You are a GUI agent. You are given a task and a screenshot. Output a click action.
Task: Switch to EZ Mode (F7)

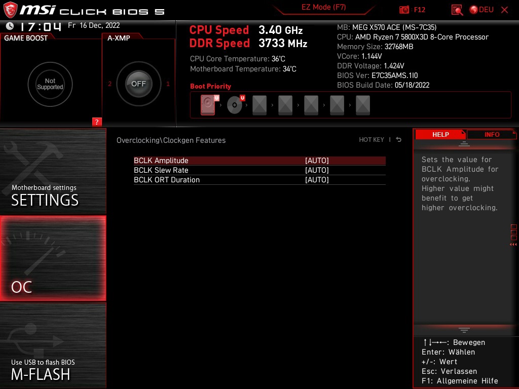(323, 7)
